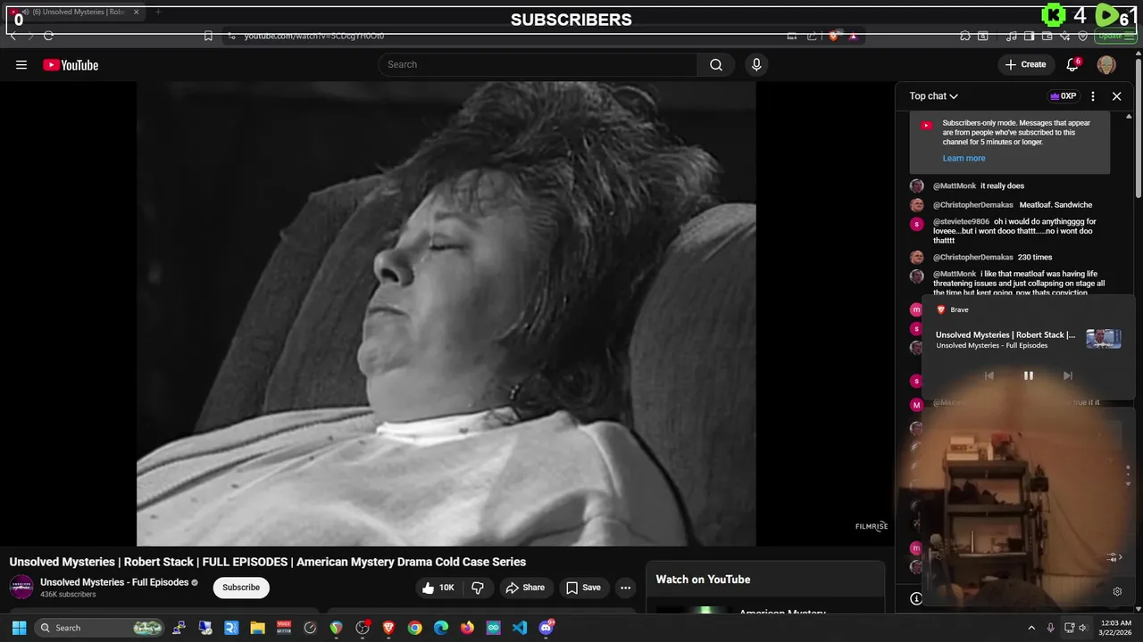Expand the Top chat dropdown
The image size is (1143, 642).
(934, 96)
